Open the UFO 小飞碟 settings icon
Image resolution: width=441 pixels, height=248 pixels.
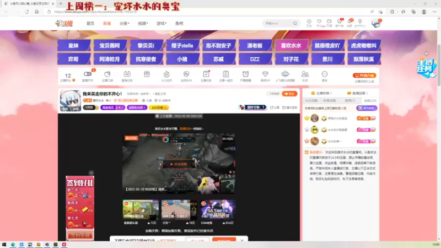[285, 74]
